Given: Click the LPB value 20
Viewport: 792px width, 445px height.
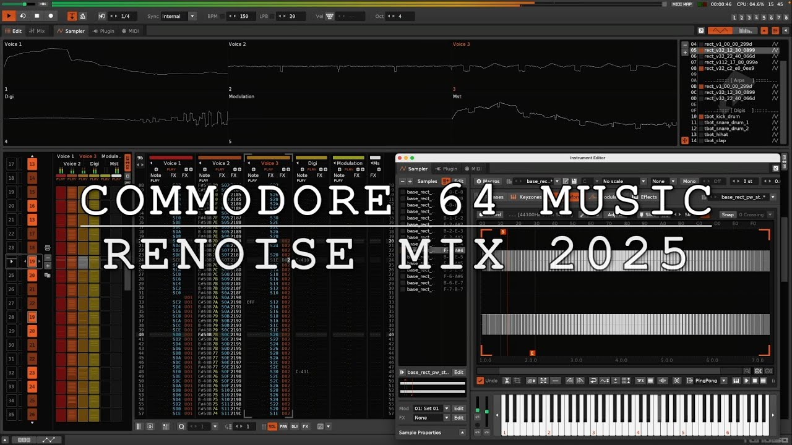Looking at the screenshot, I should pyautogui.click(x=292, y=16).
